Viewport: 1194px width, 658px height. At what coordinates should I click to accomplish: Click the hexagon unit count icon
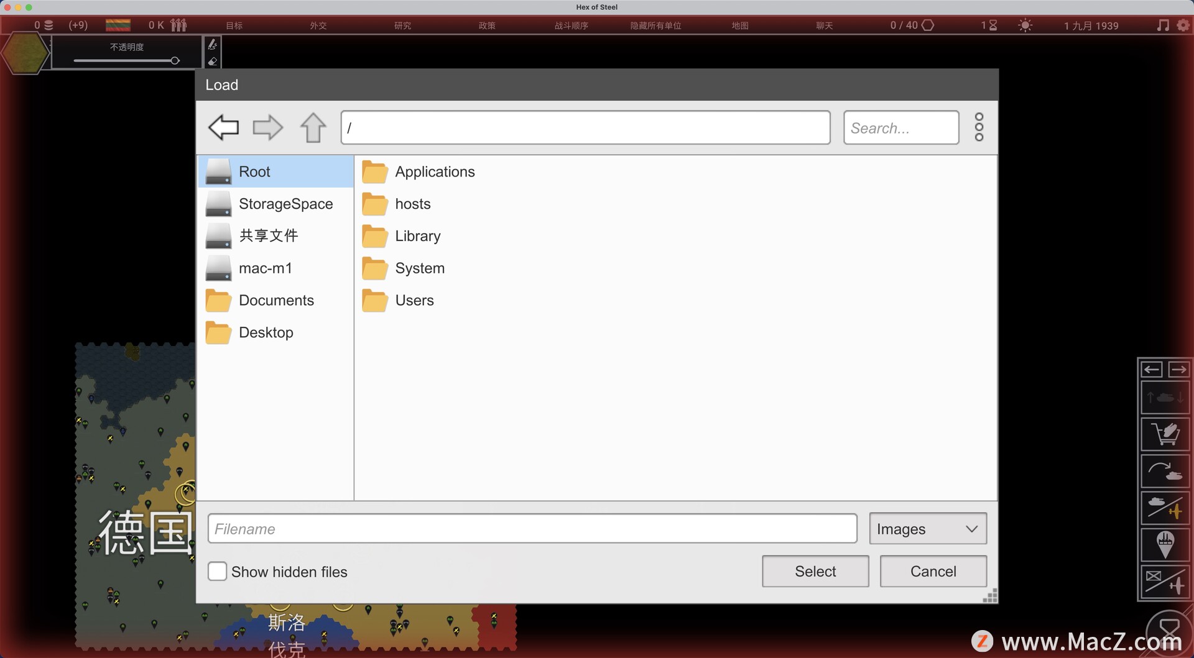click(928, 25)
